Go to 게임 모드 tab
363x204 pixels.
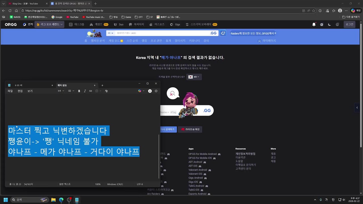pyautogui.click(x=116, y=41)
